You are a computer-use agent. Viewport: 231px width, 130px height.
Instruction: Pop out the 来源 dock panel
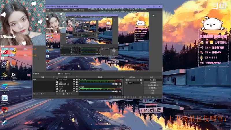pos(77,77)
